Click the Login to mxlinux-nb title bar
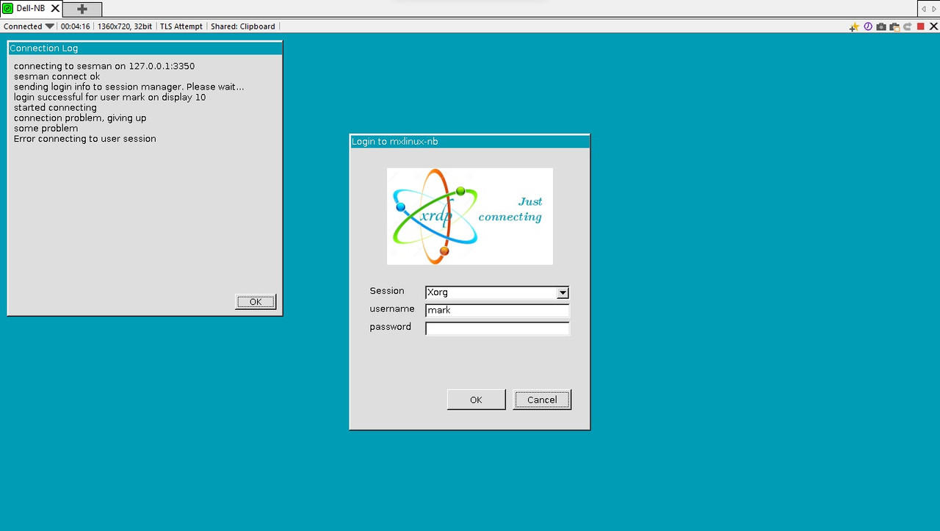 point(470,141)
